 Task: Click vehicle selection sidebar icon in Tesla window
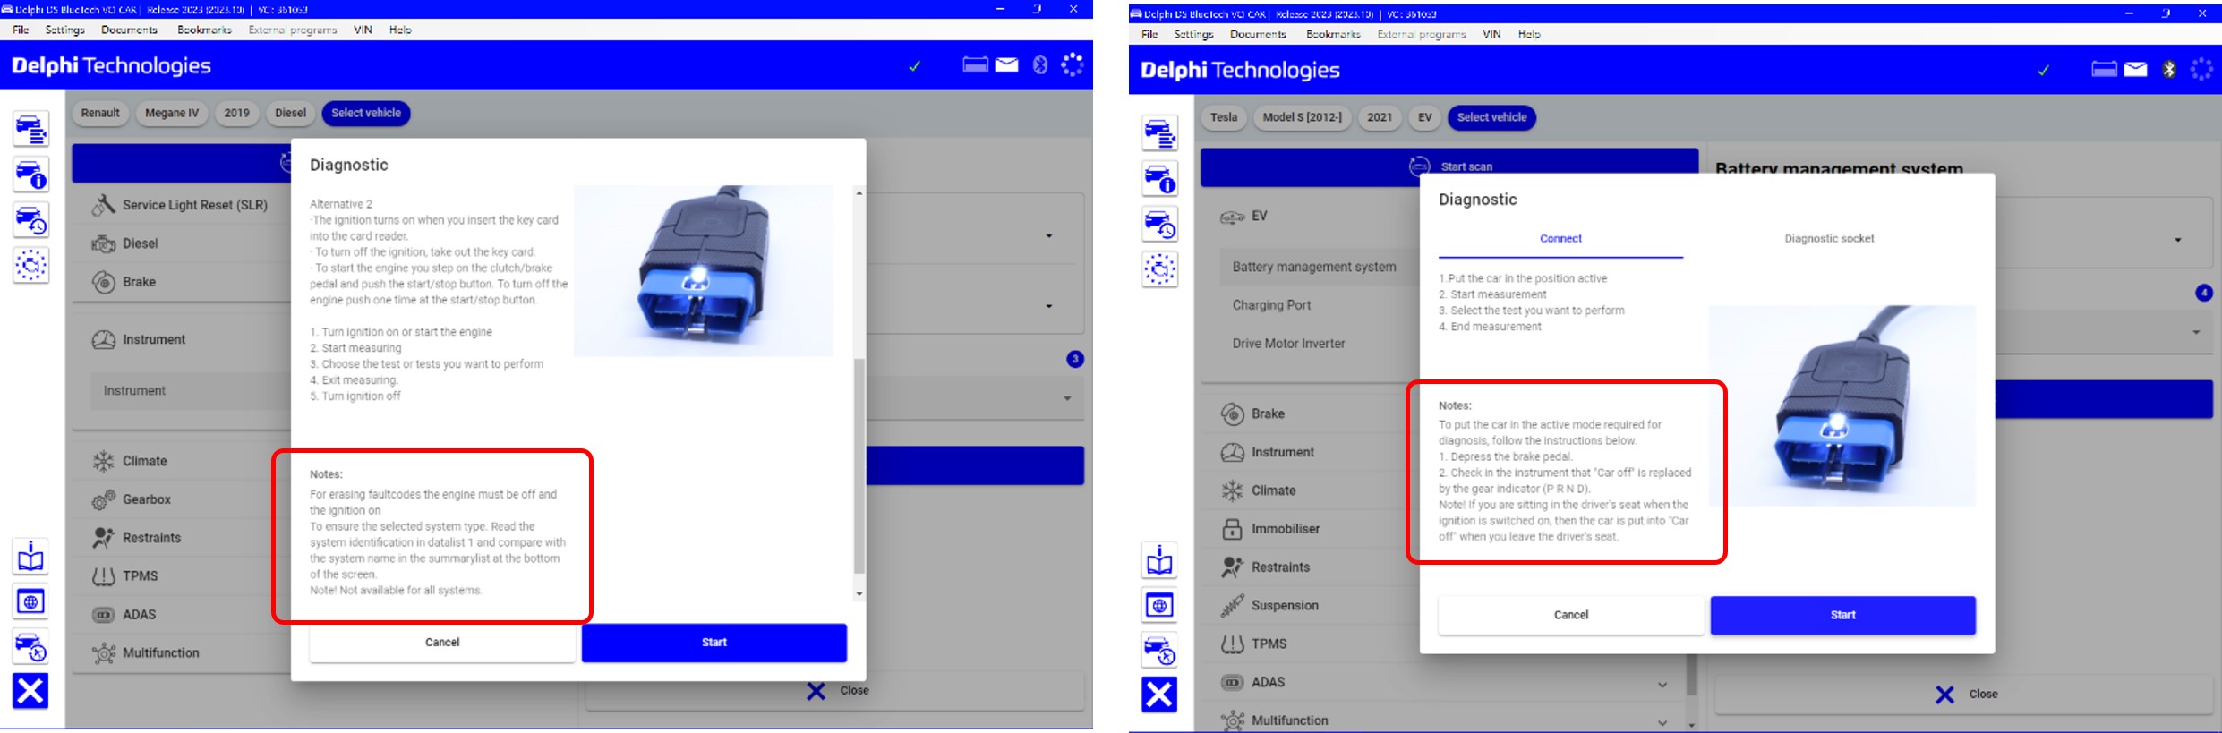point(1159,134)
